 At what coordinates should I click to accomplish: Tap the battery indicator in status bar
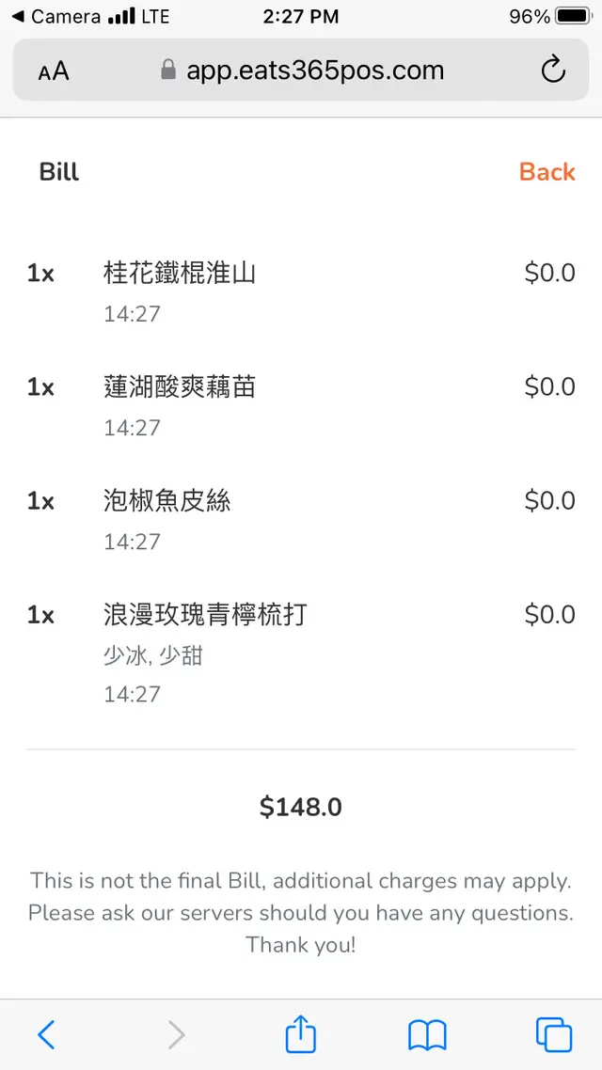tap(572, 16)
